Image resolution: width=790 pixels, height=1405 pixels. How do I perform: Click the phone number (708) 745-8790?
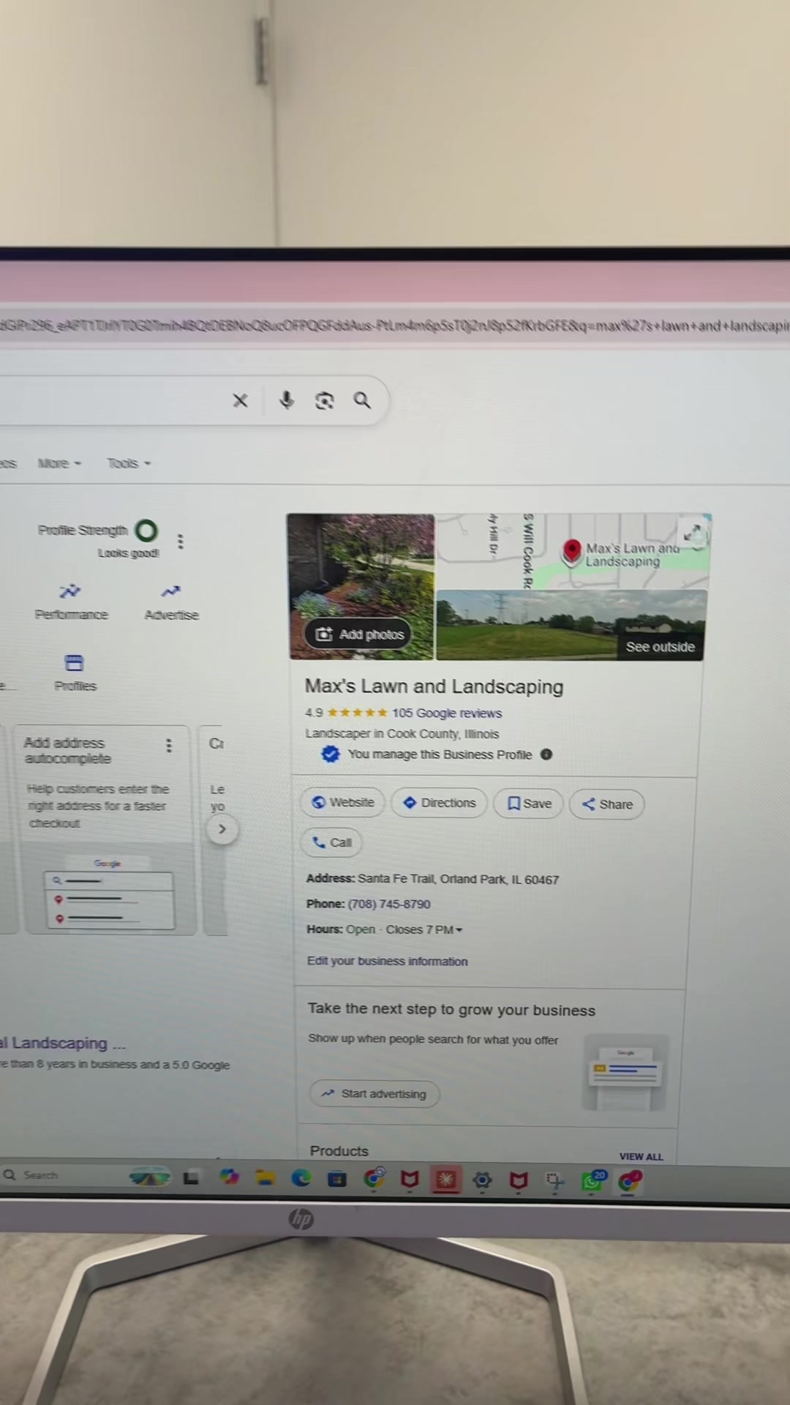[389, 904]
